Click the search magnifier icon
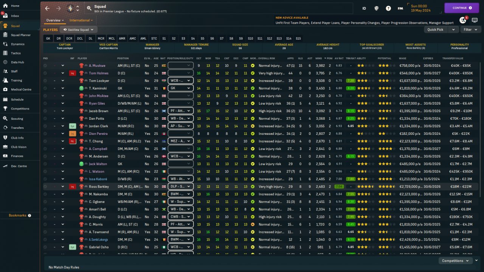 89,8
